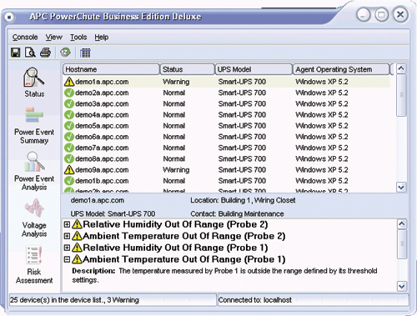
Task: Click 'Location: Building 1, Wiring Closet' detail
Action: coord(243,200)
